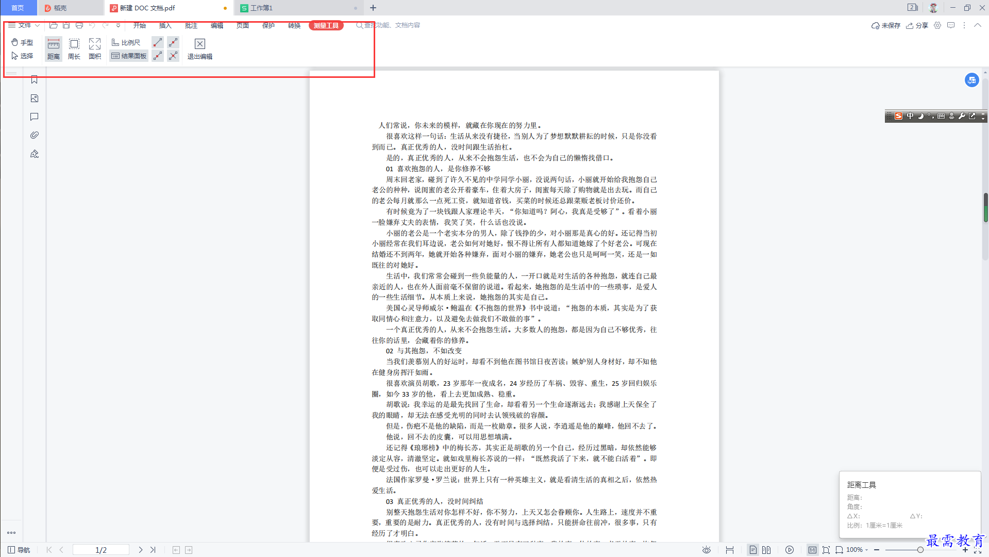Select the 面积 area measuring tool
Image resolution: width=989 pixels, height=557 pixels.
coord(95,49)
